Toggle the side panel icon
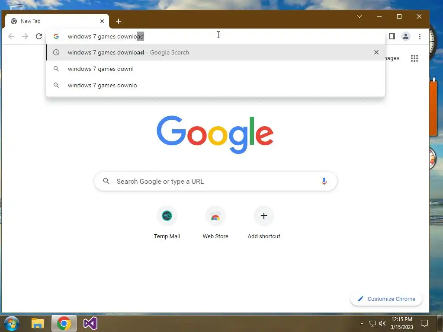 [392, 36]
